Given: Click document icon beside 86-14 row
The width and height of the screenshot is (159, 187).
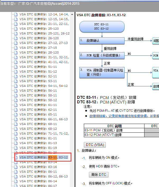Looking at the screenshot, I should (x=16, y=181).
